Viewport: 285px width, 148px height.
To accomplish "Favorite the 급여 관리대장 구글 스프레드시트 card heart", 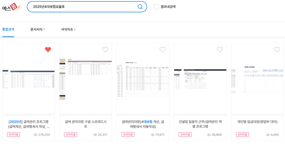I will (x=105, y=49).
